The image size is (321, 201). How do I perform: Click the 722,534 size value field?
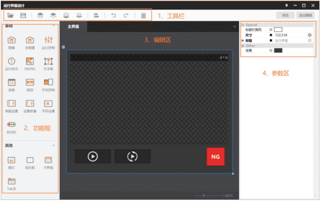[x=291, y=35]
